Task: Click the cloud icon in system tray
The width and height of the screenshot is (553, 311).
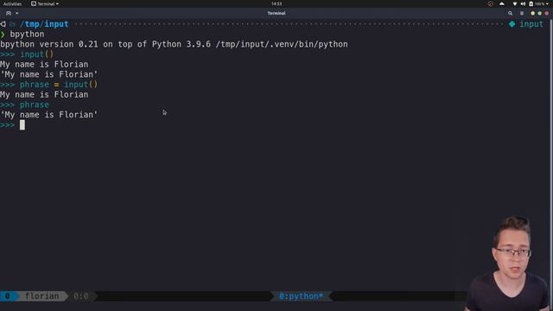Action: [x=502, y=3]
